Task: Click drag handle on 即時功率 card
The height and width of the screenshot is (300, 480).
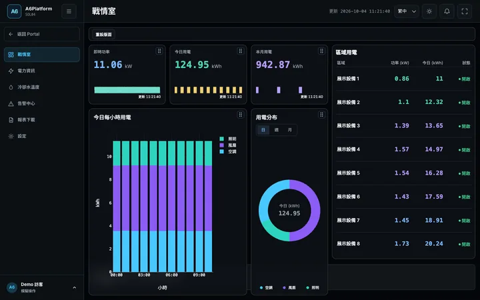Action: point(159,51)
